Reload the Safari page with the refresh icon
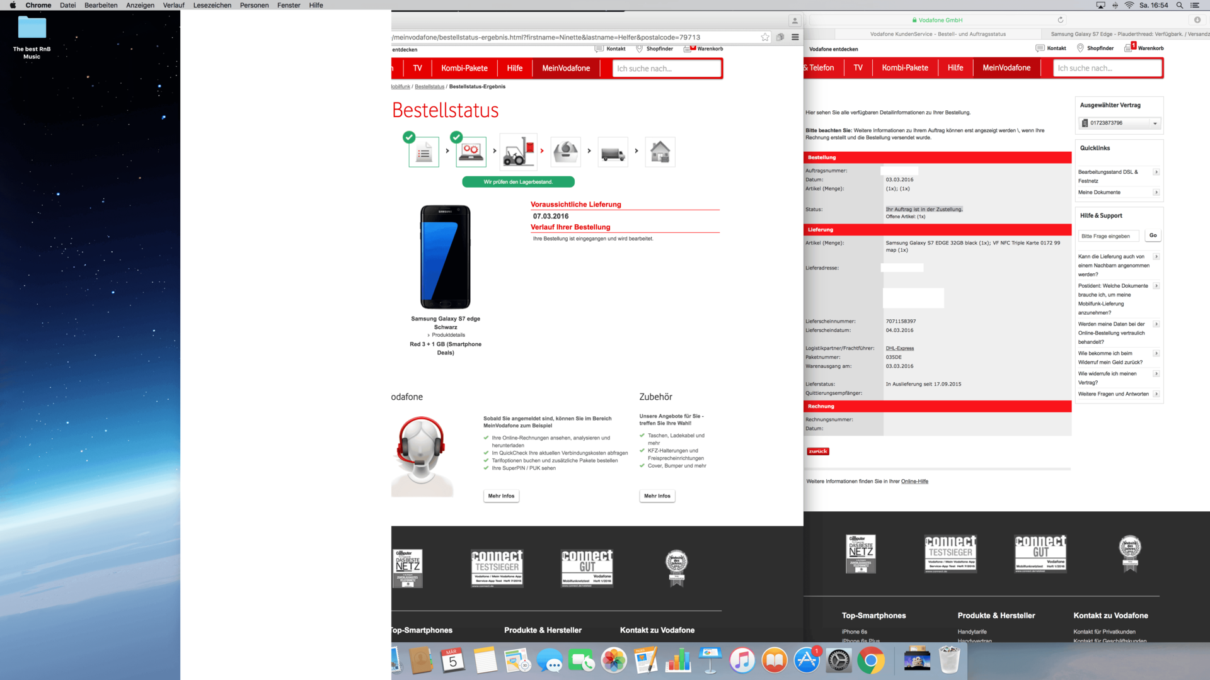1210x680 pixels. 1061,20
